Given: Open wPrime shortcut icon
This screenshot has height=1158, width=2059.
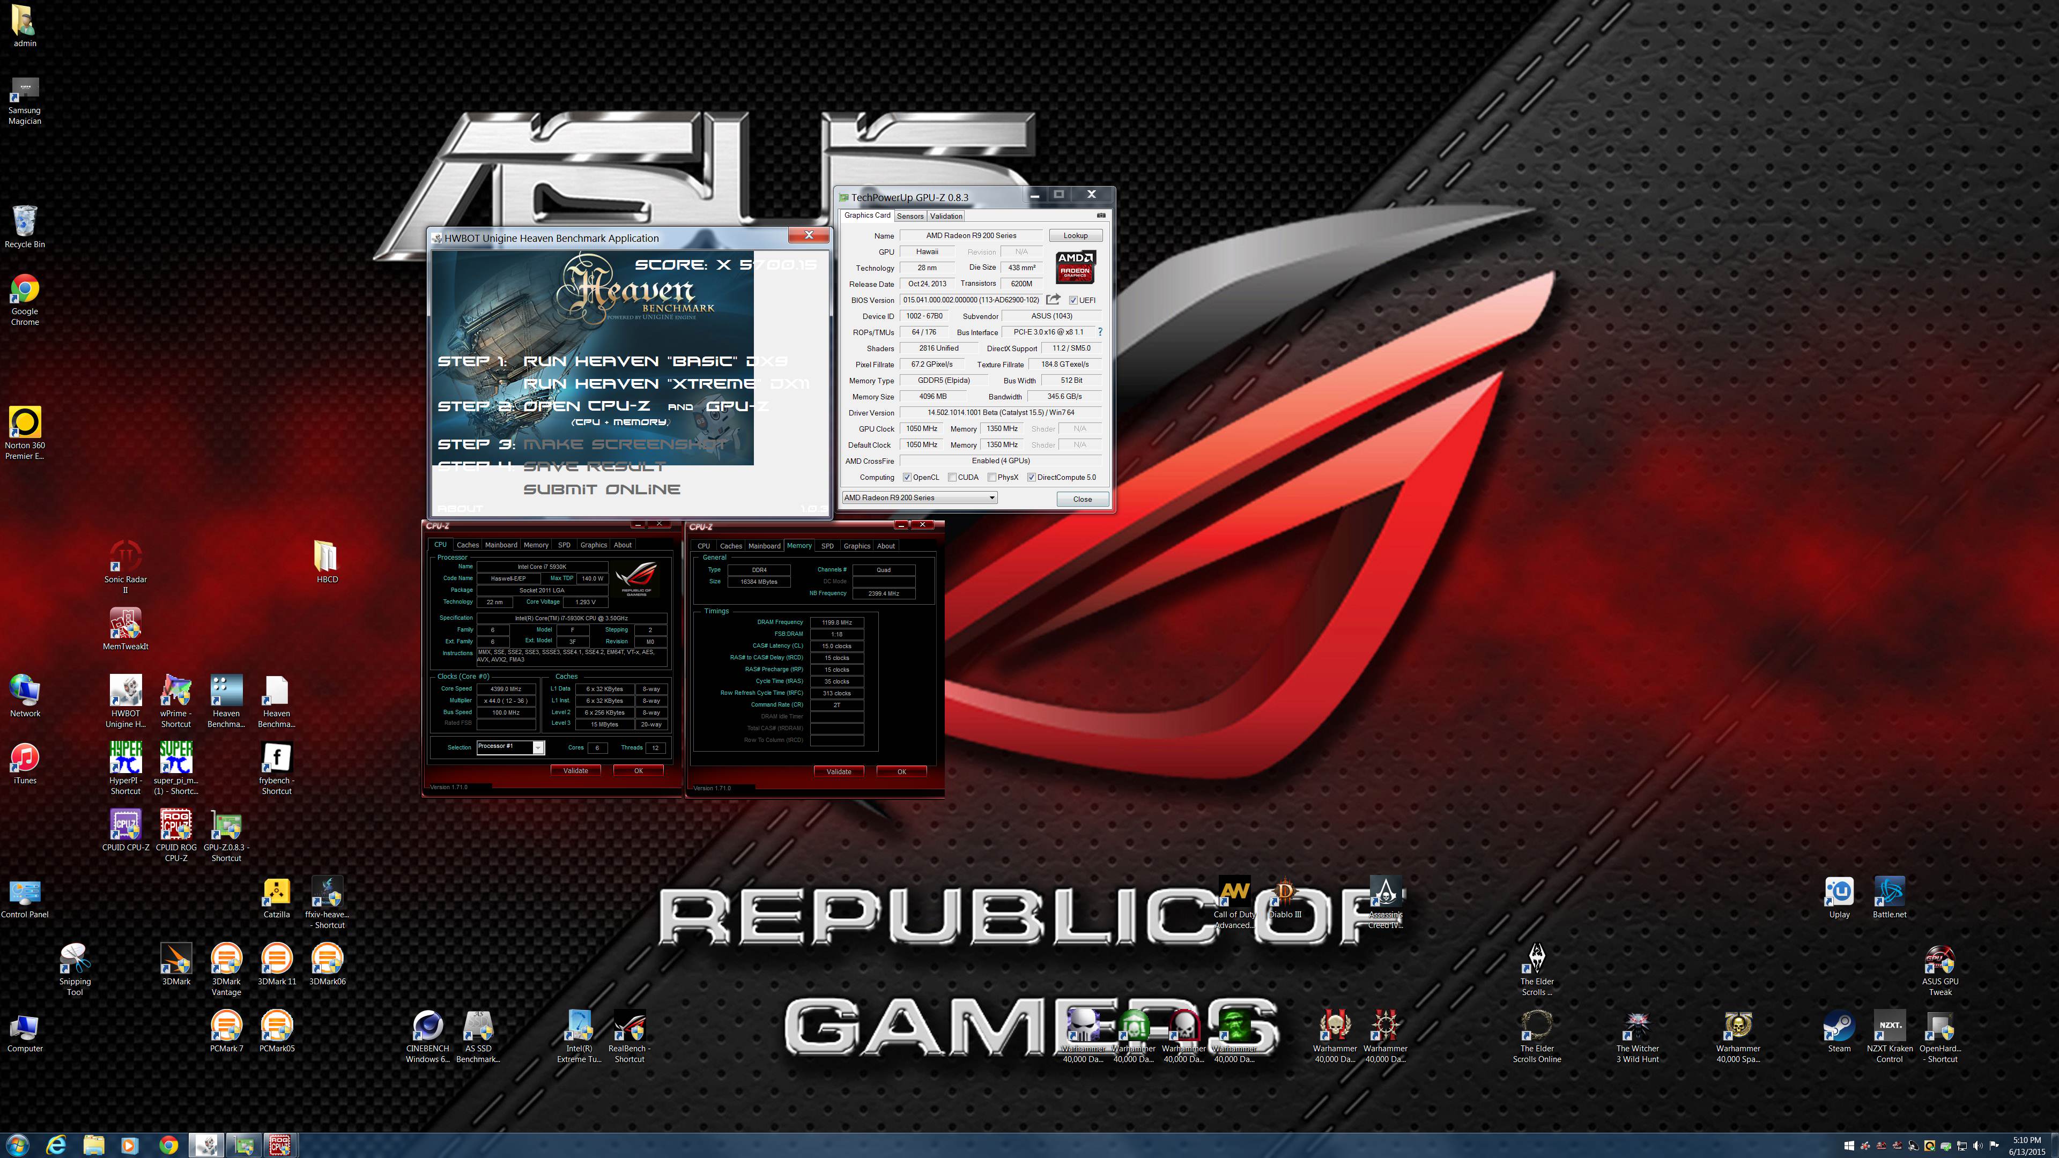Looking at the screenshot, I should click(176, 702).
